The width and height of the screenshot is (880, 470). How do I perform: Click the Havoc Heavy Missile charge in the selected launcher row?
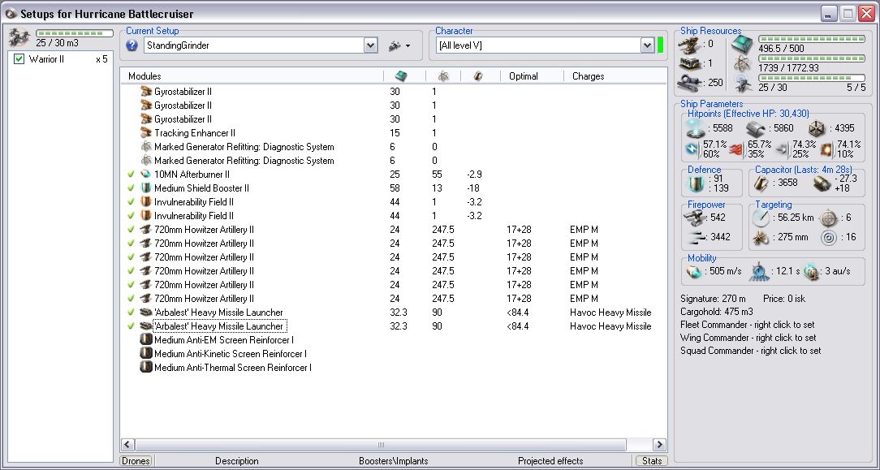[610, 326]
